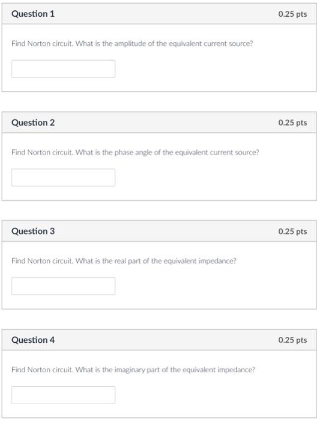320x421 pixels.
Task: Click the Question 4 title text
Action: [x=33, y=340]
